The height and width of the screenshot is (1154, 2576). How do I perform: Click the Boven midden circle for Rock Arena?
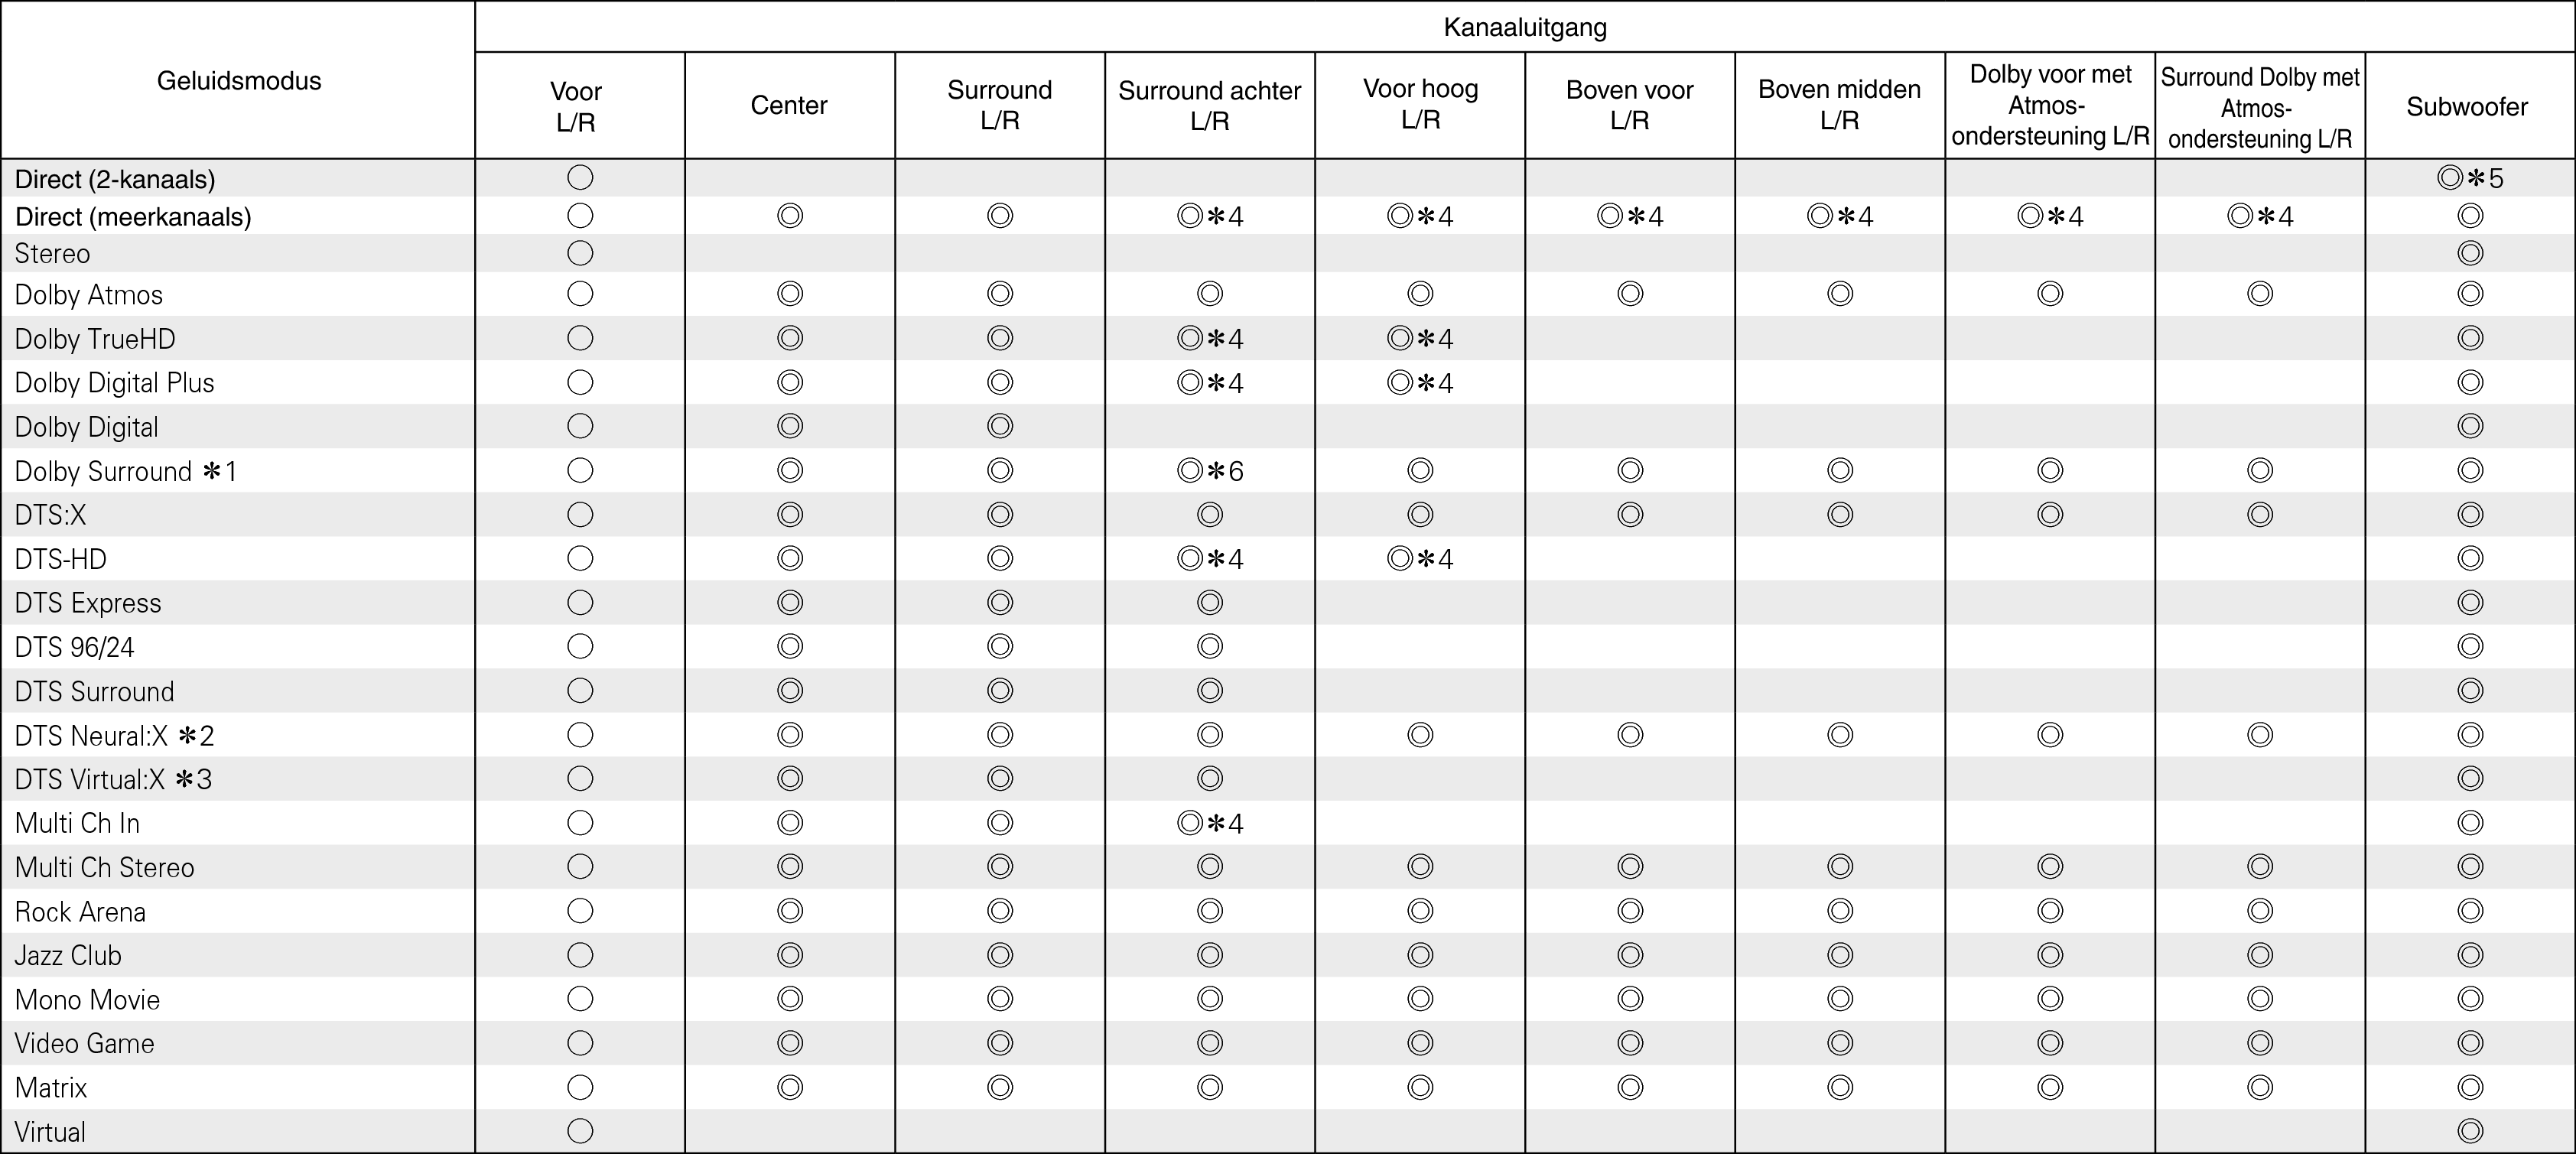(x=1840, y=911)
